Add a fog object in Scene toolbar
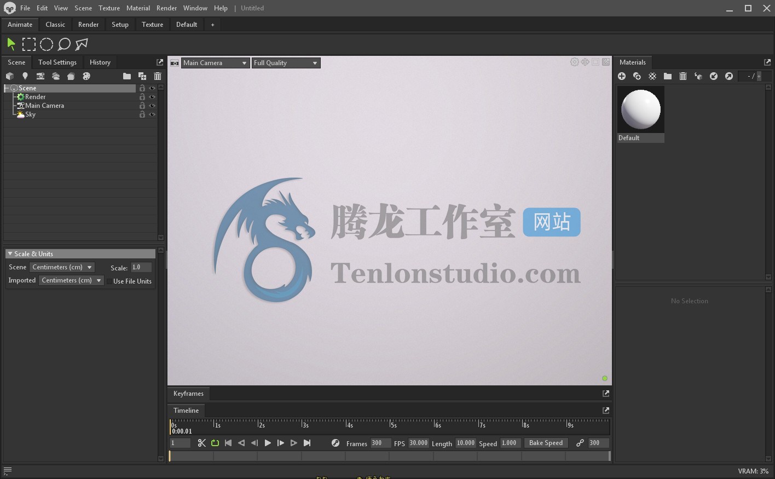This screenshot has height=479, width=775. [71, 76]
